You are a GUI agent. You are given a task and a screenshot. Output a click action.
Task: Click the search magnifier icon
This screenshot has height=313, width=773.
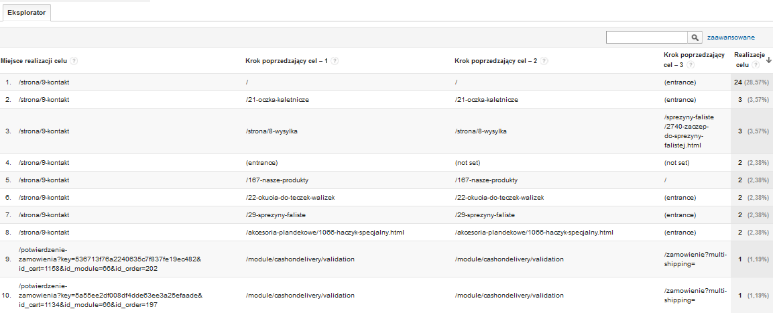point(695,38)
